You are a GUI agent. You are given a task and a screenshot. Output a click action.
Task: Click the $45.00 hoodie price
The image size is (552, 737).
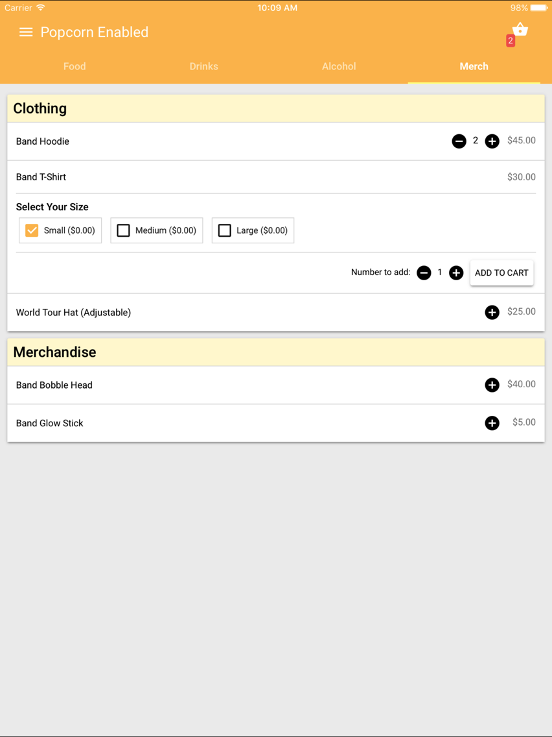coord(522,140)
